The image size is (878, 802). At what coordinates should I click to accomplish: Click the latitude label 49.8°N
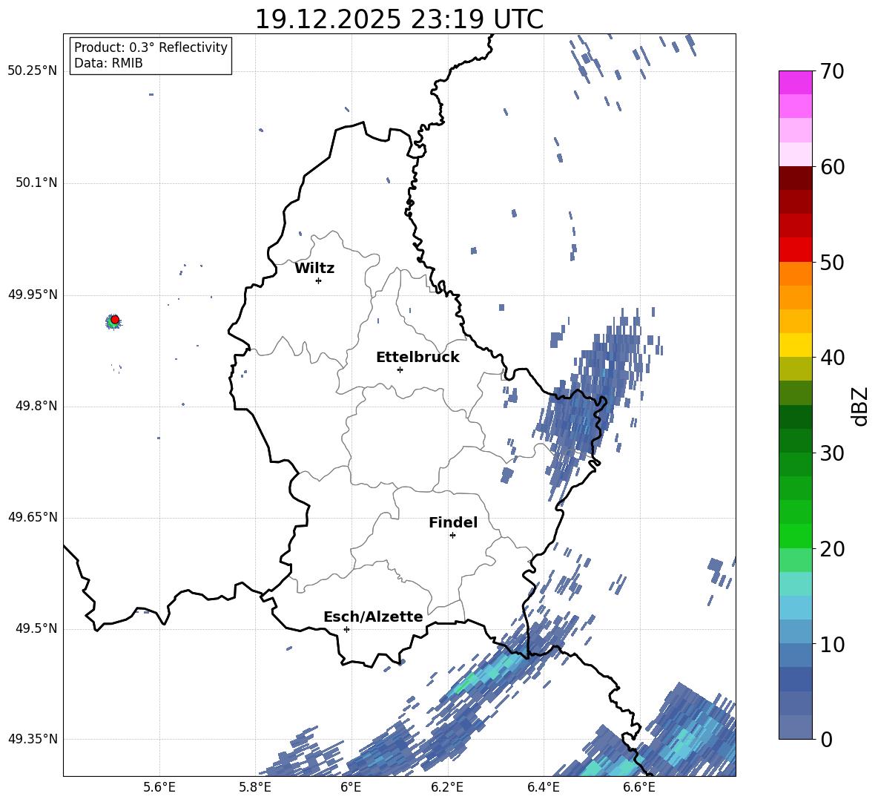pos(36,406)
